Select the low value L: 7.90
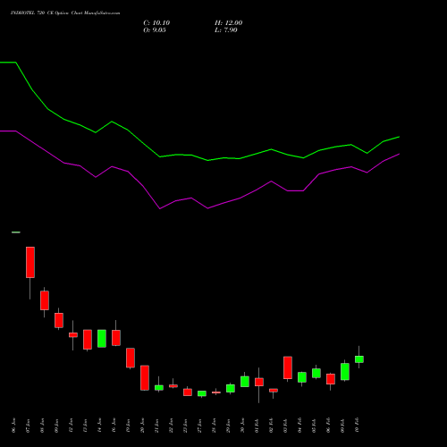Image resolution: width=447 pixels, height=447 pixels. click(x=226, y=30)
